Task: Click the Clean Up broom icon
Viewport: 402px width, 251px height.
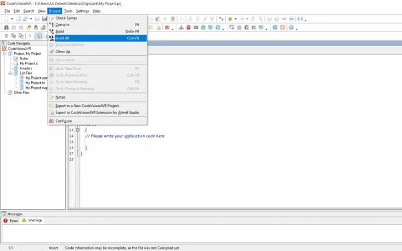Action: pos(52,52)
